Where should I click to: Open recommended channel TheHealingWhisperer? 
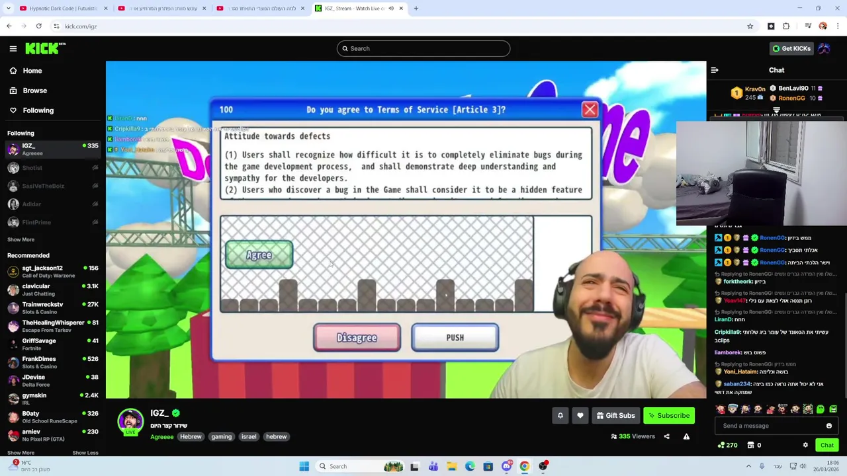[x=53, y=326]
